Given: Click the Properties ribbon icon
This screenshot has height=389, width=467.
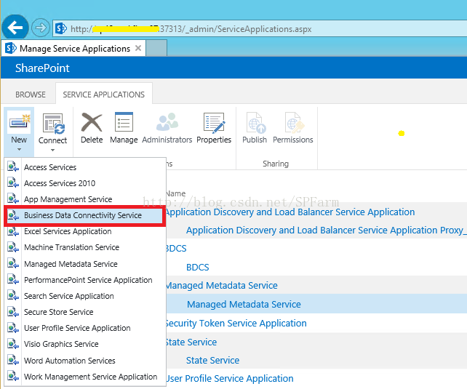Looking at the screenshot, I should tap(214, 122).
